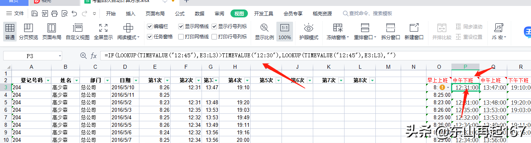Click 同步滚动 synchronous scrolling

(x=469, y=27)
